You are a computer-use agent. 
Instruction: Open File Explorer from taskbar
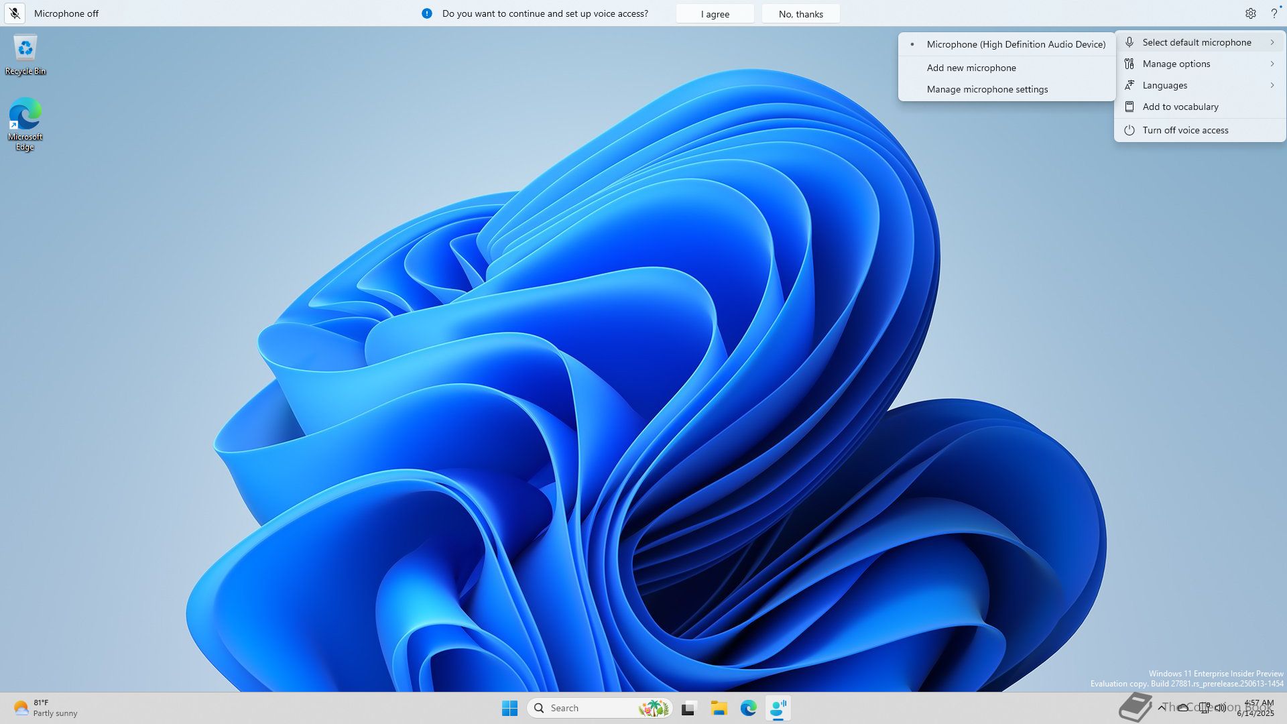click(719, 708)
